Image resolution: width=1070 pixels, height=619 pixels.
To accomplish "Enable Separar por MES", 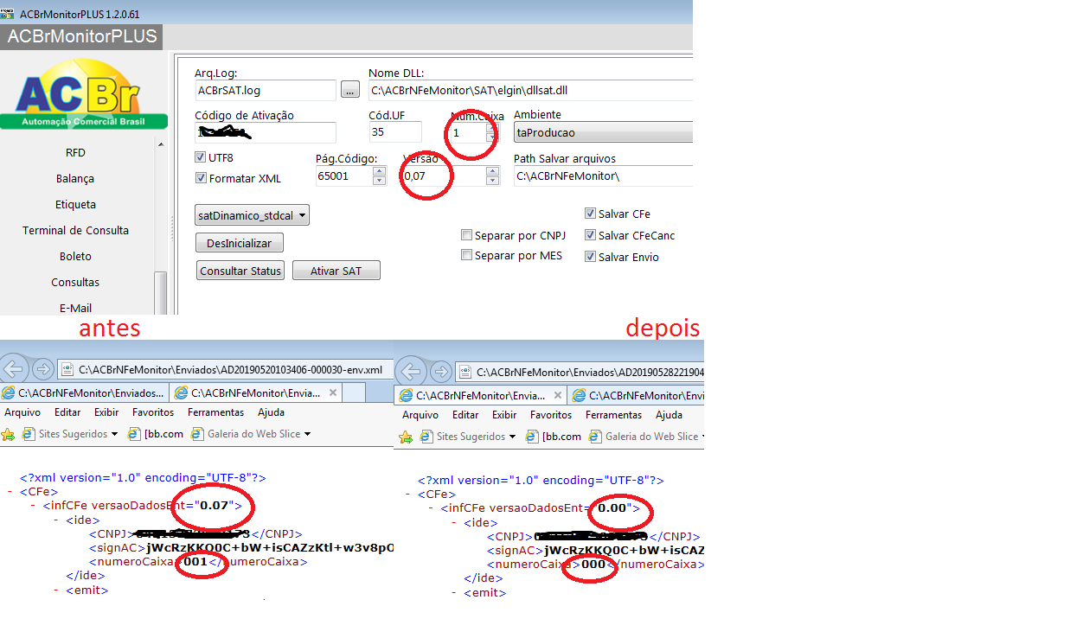I will tap(467, 255).
